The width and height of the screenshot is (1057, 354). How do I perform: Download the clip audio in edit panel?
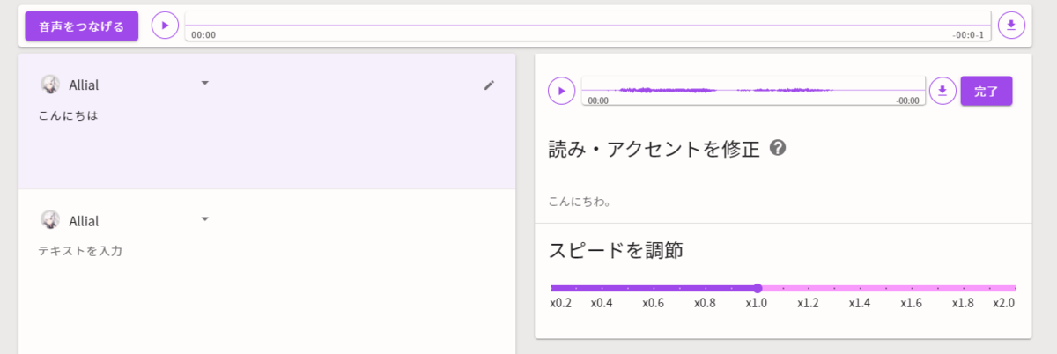point(942,91)
